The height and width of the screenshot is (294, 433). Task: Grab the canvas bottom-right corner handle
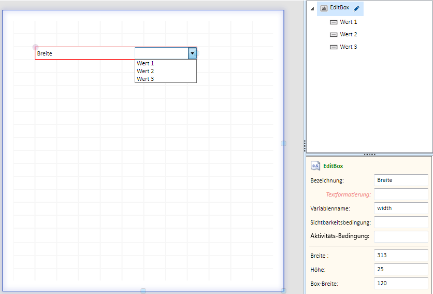coord(284,291)
